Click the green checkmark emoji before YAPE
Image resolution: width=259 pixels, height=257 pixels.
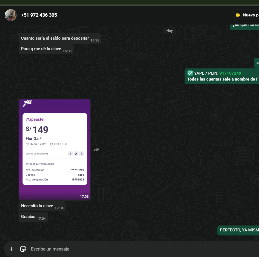coord(190,73)
